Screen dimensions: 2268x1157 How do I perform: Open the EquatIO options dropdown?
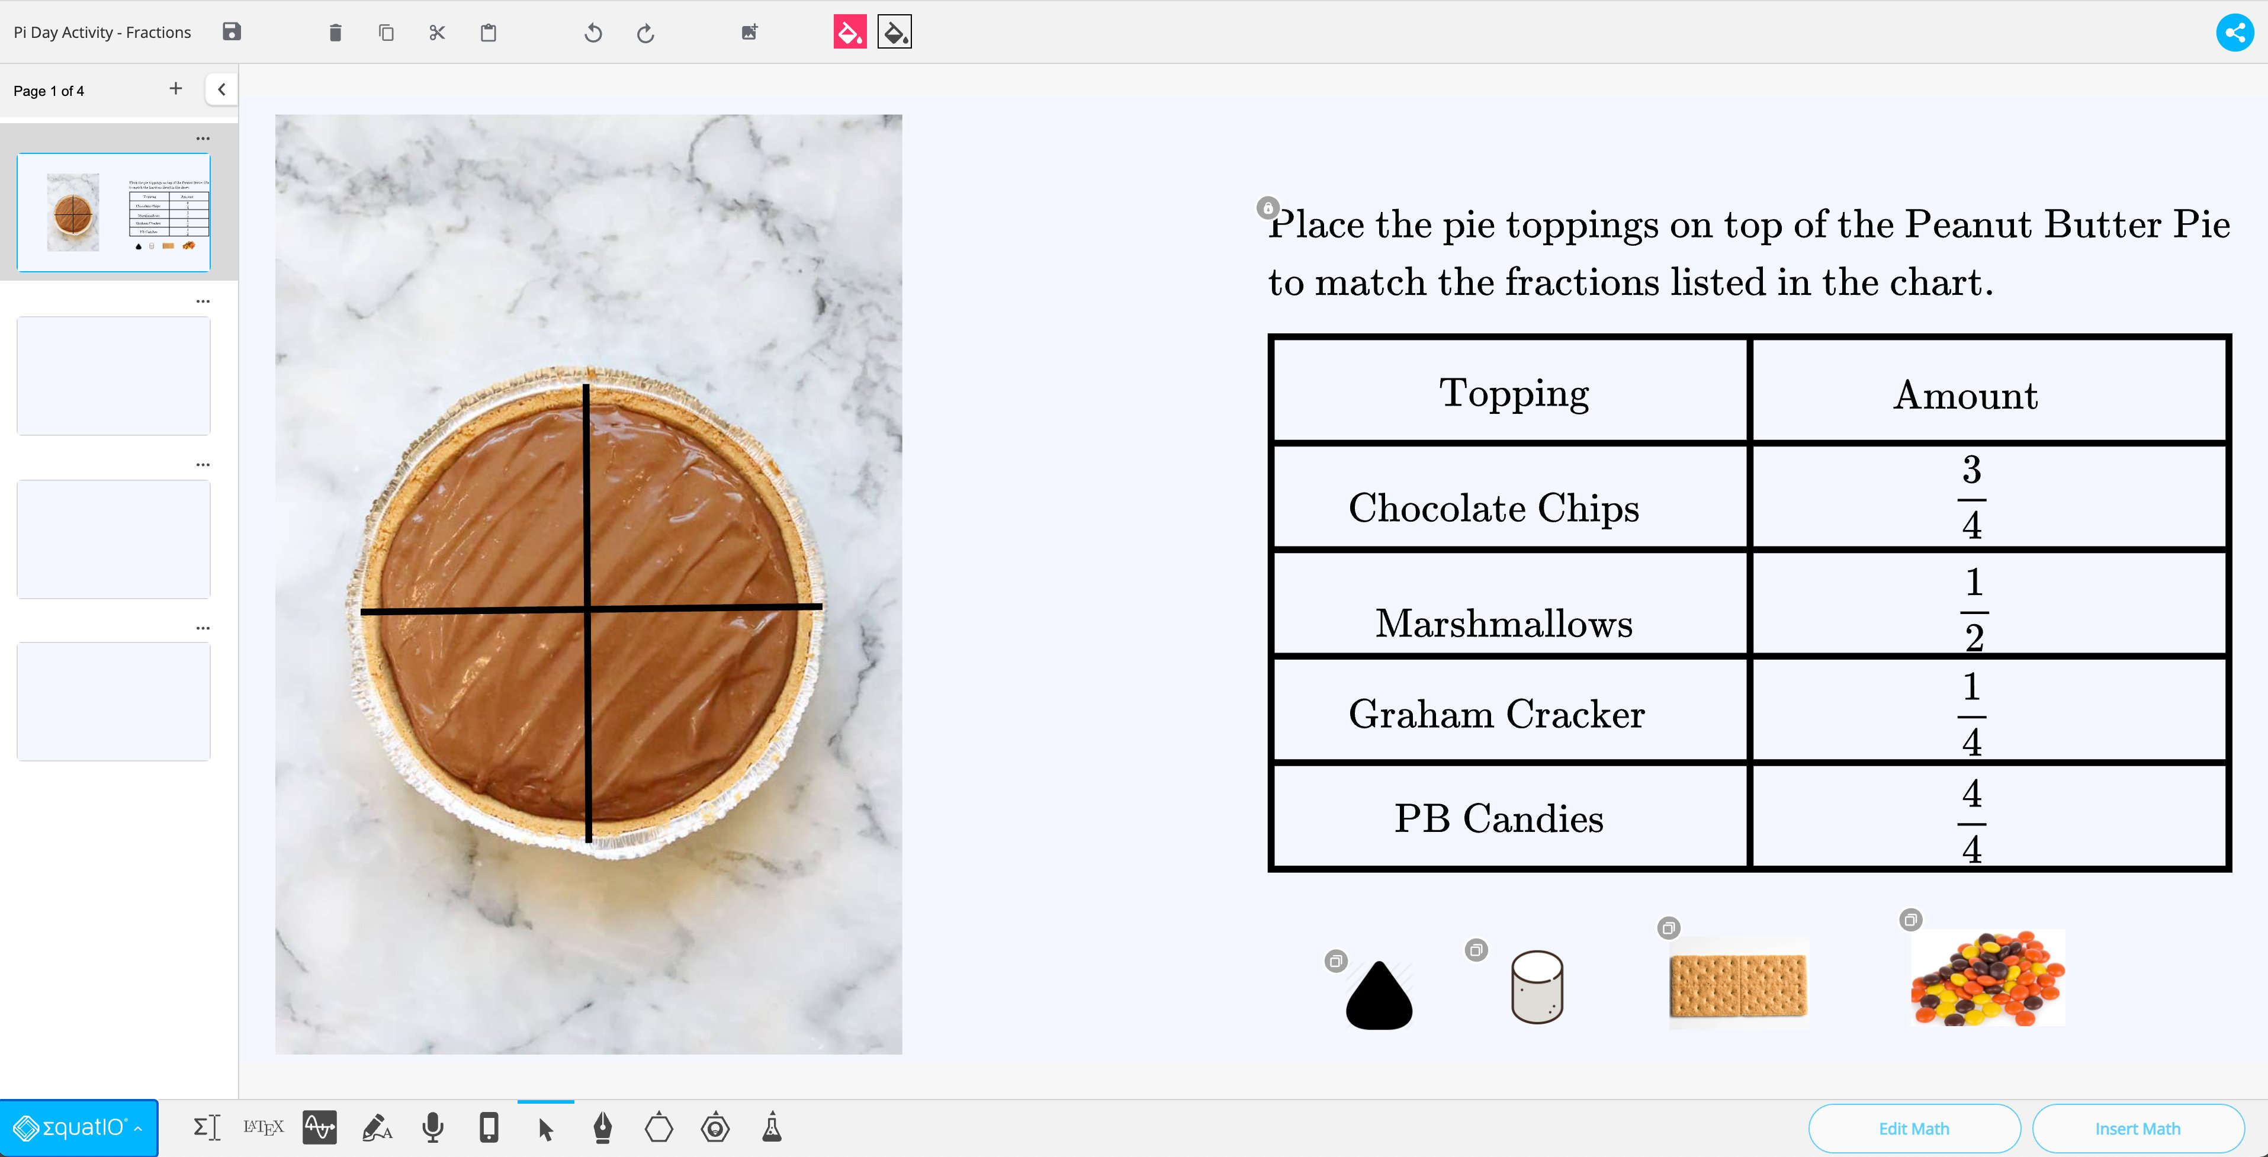pos(137,1128)
